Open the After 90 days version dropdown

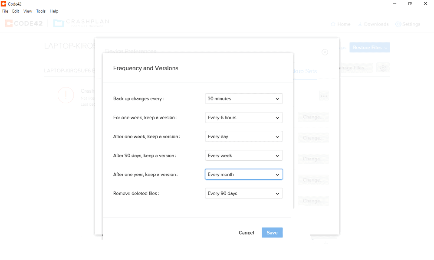click(243, 156)
